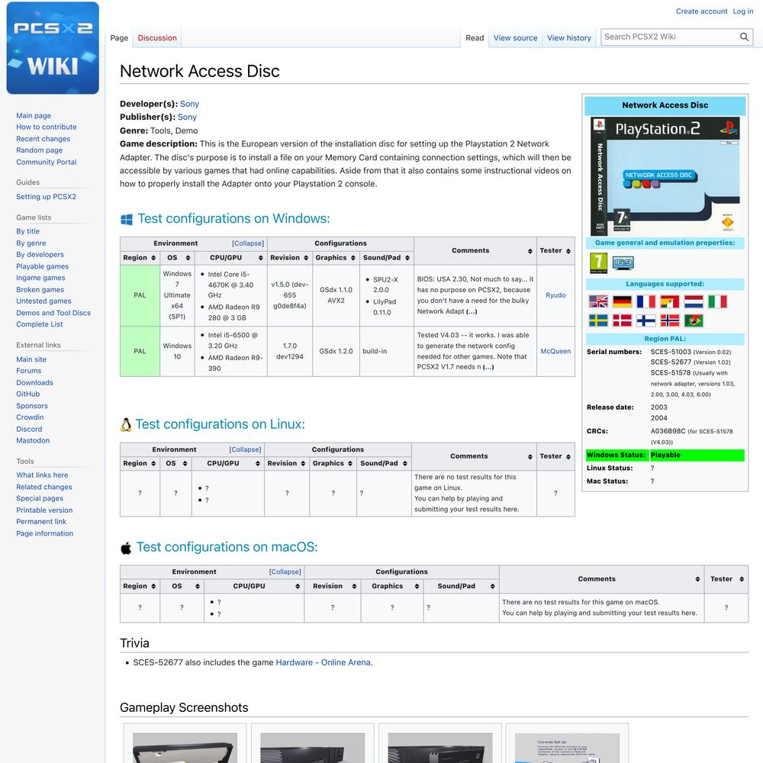763x763 pixels.
Task: Switch to the Discussion tab
Action: 157,38
